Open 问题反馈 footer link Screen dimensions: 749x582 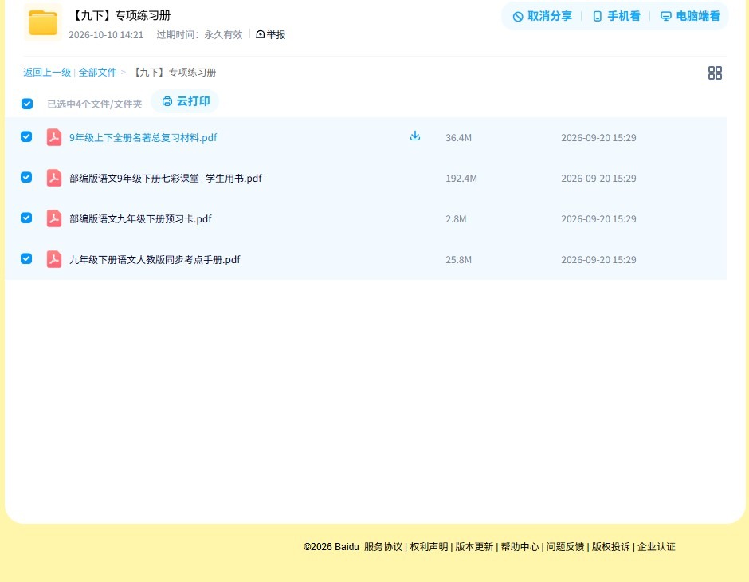click(x=565, y=547)
